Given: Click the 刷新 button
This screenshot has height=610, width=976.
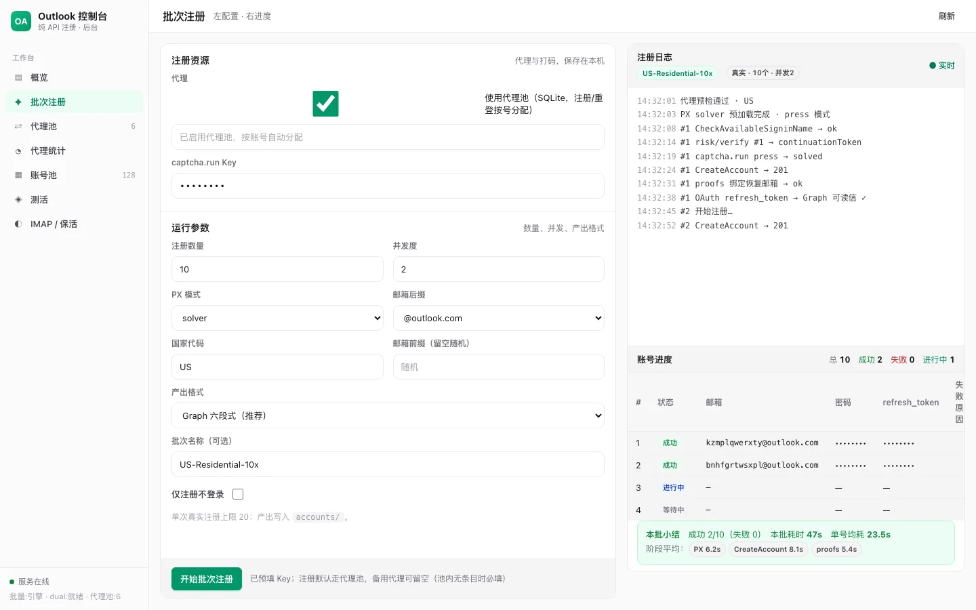Looking at the screenshot, I should point(947,16).
